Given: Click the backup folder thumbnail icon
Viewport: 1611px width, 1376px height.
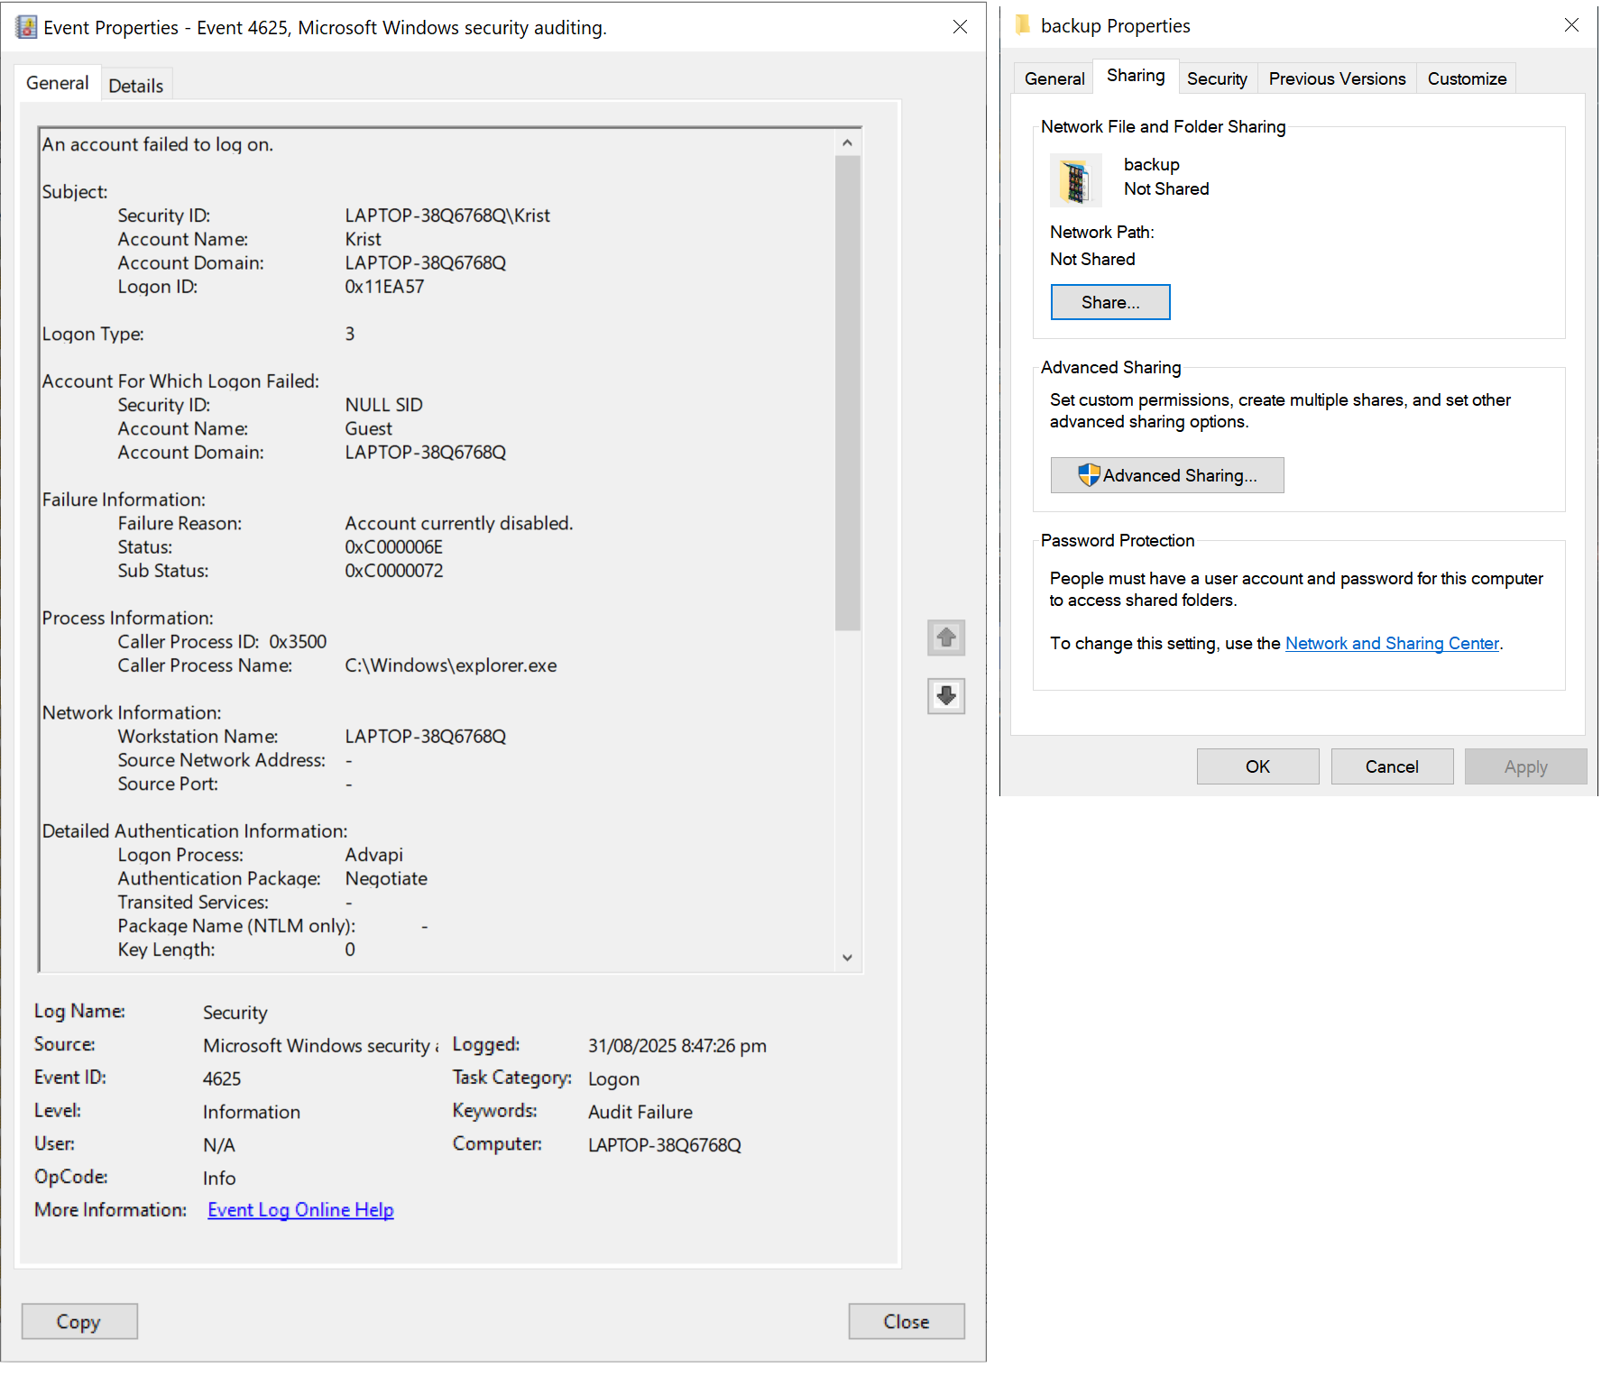Looking at the screenshot, I should point(1075,180).
